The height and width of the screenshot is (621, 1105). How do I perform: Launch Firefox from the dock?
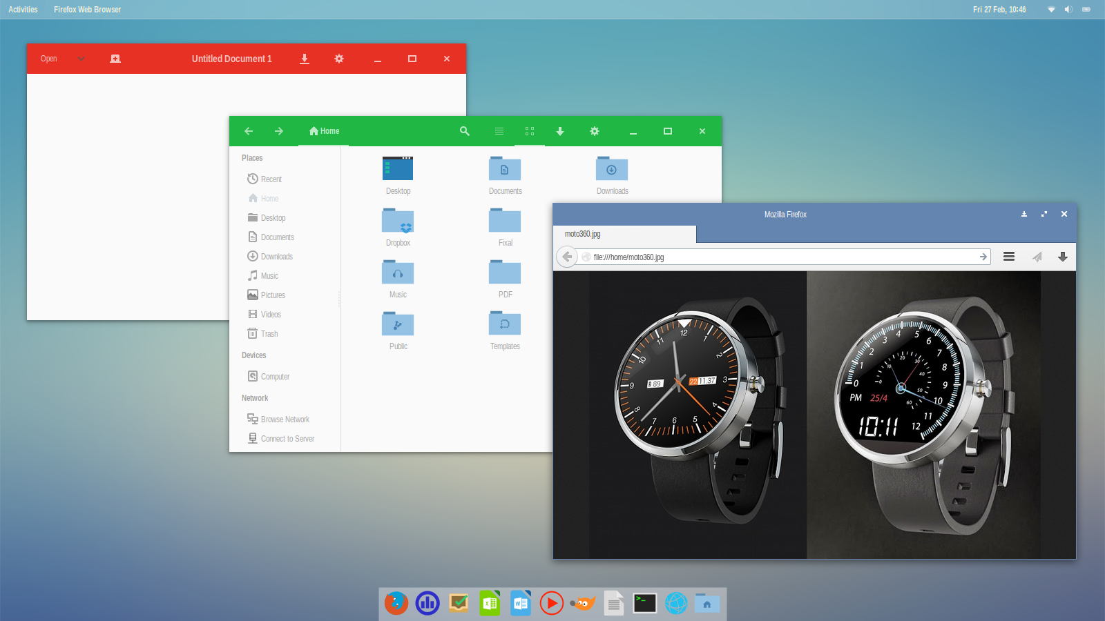tap(396, 603)
